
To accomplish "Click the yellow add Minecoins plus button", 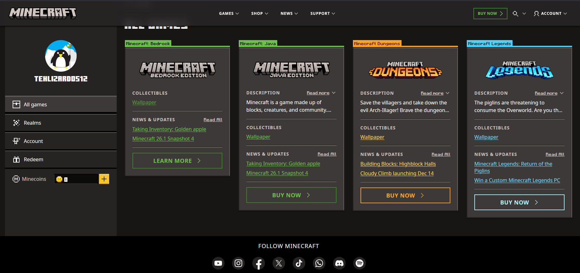I will [104, 179].
